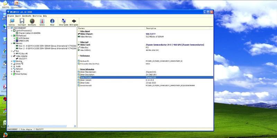Screen dimensions: 277x138
Task: Click the left pane scroll-left arrow
Action: [8, 126]
